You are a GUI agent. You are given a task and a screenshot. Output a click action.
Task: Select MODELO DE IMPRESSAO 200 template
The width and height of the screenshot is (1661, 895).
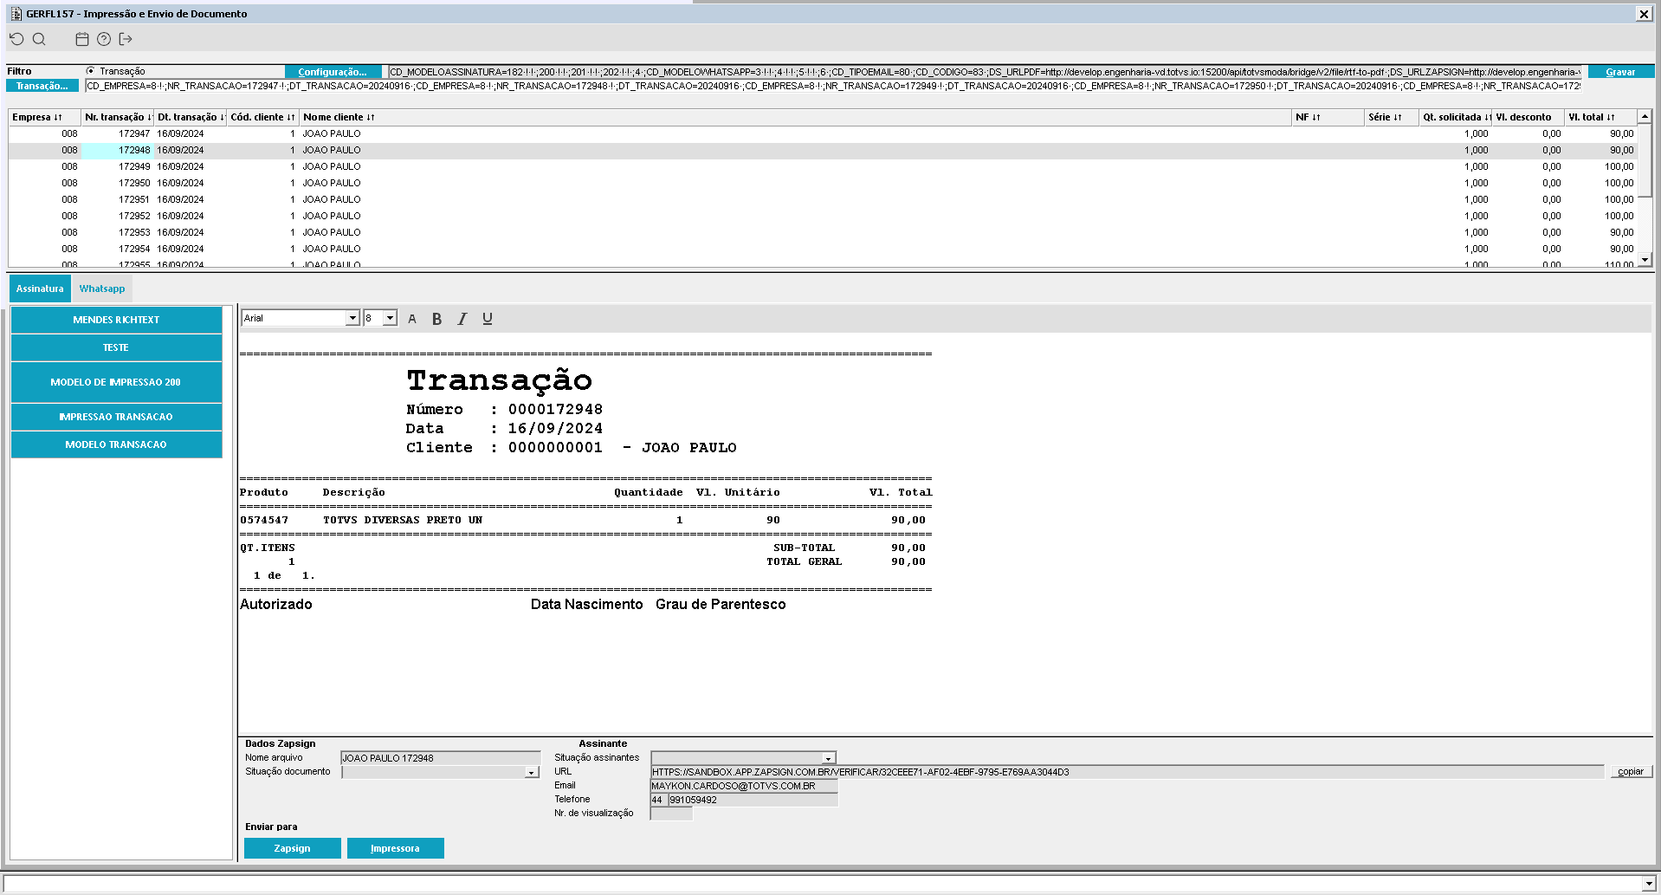[x=116, y=382]
